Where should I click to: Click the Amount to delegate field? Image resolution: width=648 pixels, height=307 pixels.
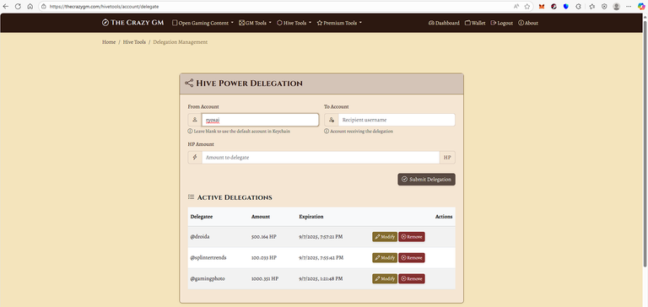[321, 158]
